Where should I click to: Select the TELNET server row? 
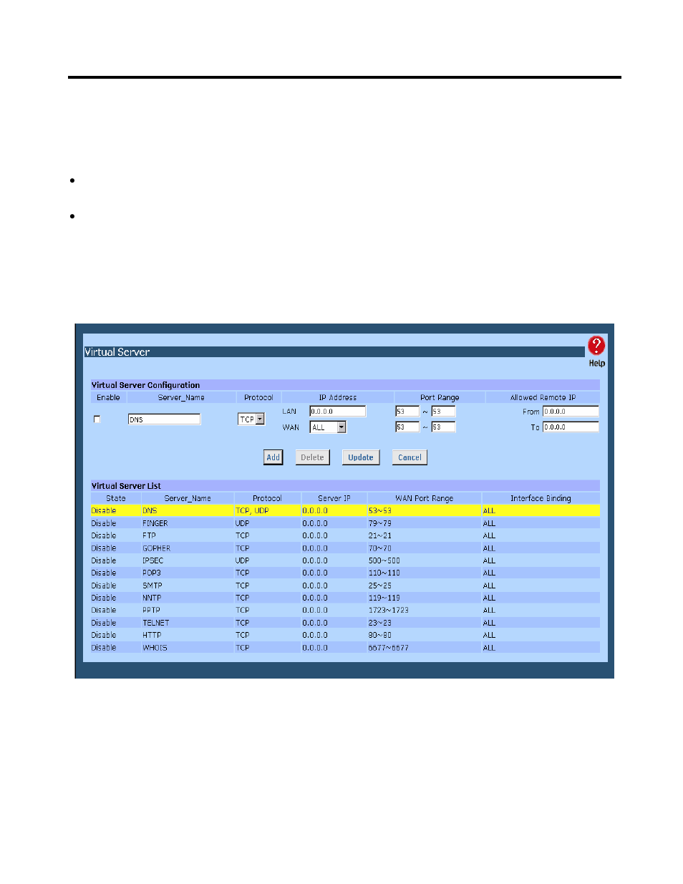(345, 623)
